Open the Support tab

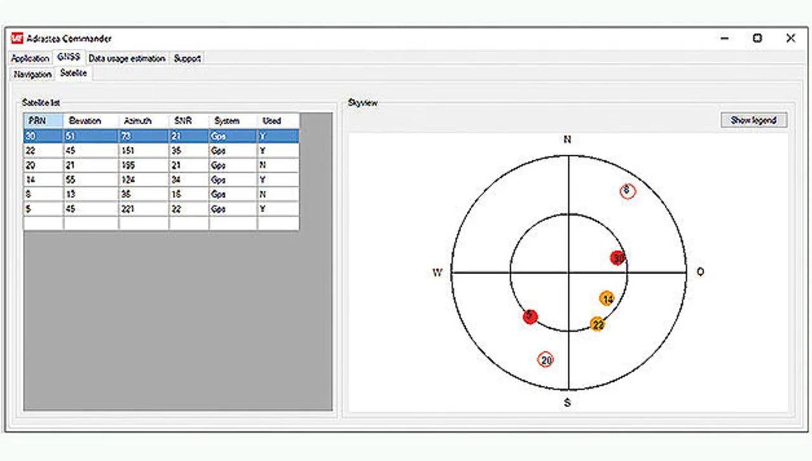(187, 58)
